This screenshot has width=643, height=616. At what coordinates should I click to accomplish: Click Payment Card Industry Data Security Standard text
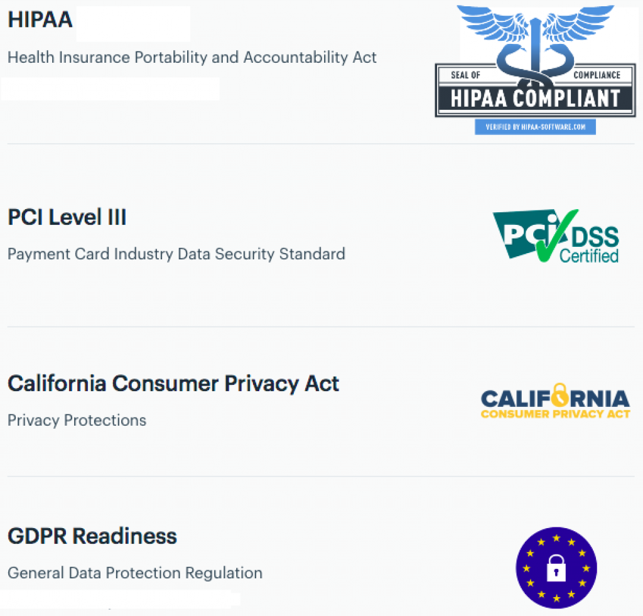click(176, 254)
